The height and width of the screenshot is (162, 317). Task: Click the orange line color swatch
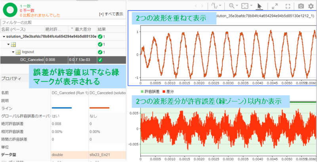click(99, 108)
